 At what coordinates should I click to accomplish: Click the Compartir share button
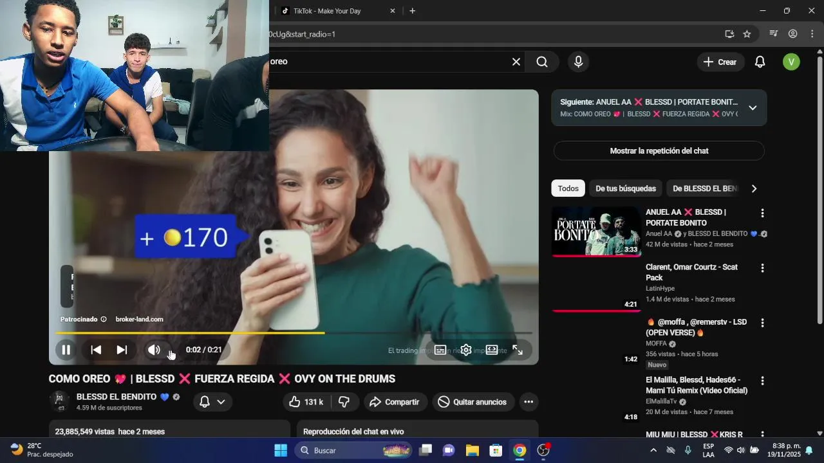395,402
